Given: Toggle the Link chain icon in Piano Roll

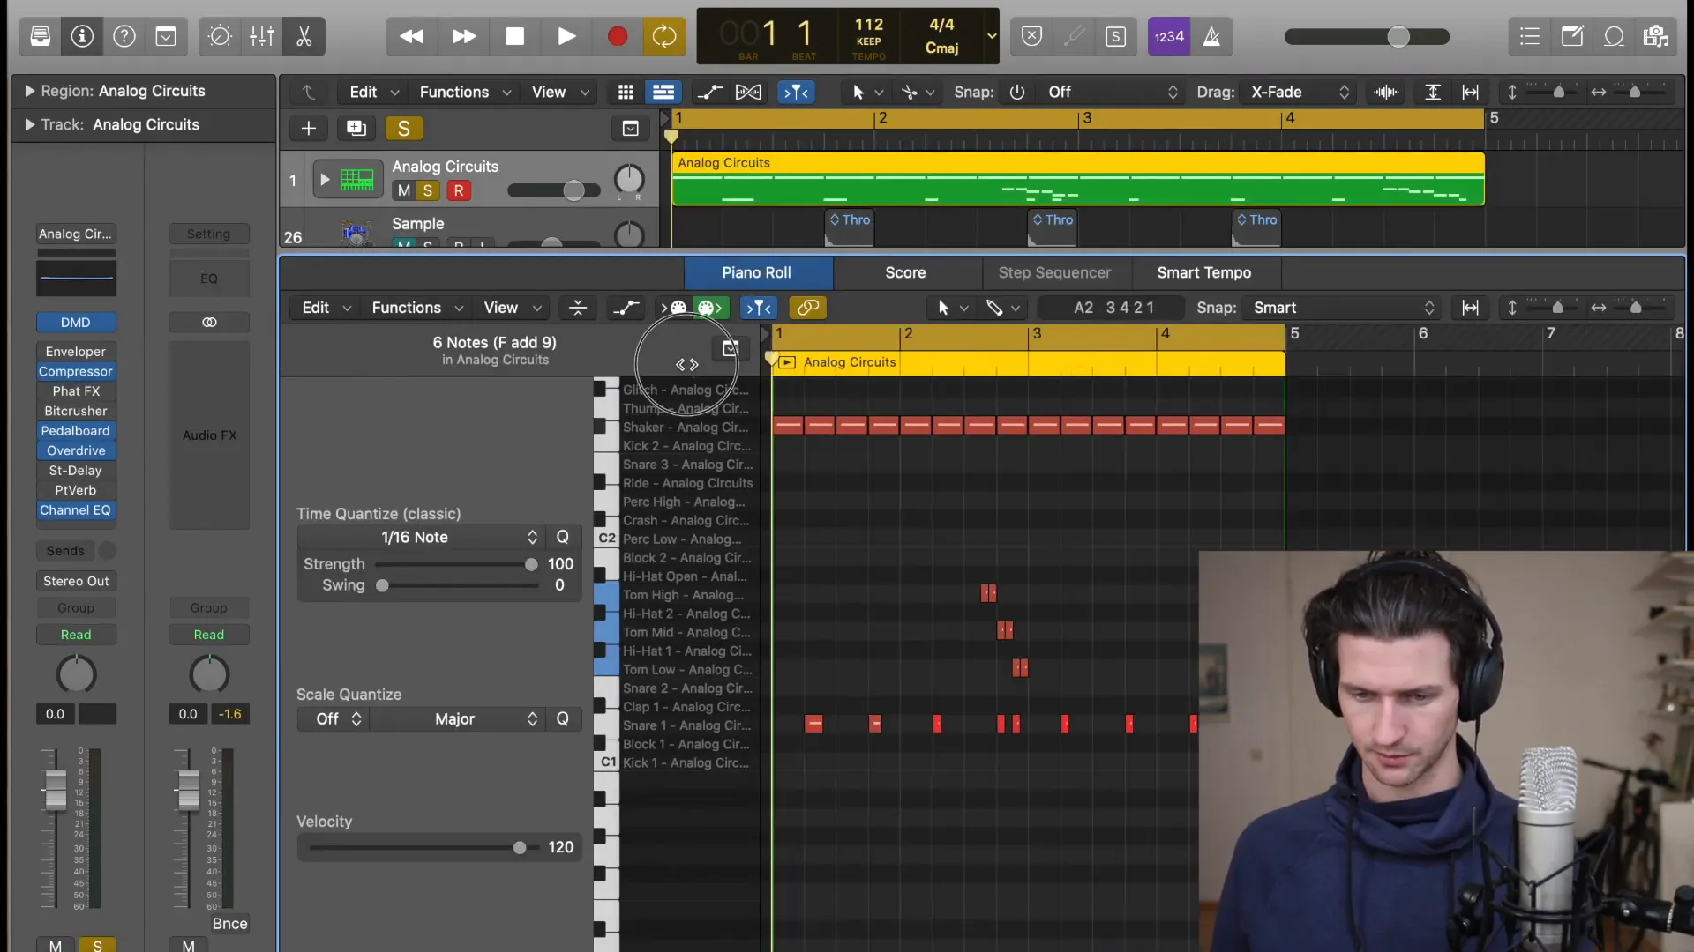Looking at the screenshot, I should (x=807, y=307).
